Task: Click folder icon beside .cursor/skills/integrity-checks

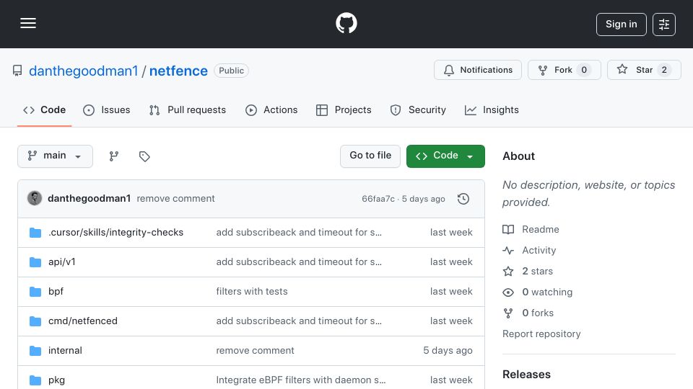Action: [x=35, y=233]
